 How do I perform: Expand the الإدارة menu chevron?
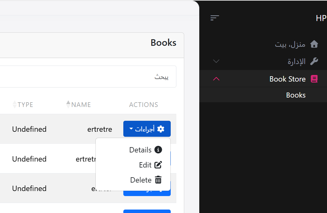[x=216, y=61]
